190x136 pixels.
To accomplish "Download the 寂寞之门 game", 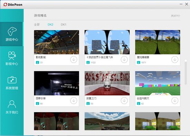I will (124, 101).
